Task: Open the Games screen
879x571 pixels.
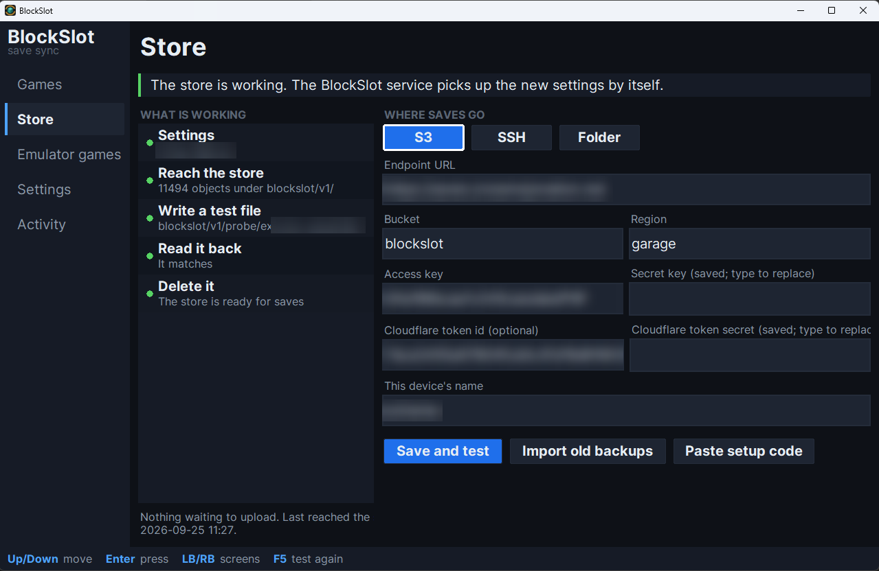Action: [x=65, y=84]
